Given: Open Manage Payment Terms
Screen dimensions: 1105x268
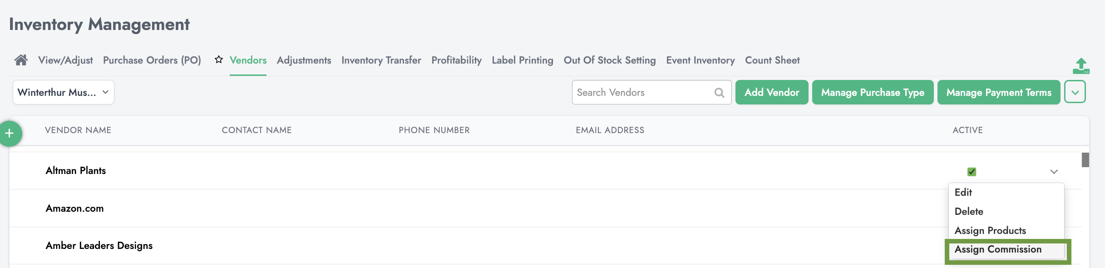Looking at the screenshot, I should 998,92.
